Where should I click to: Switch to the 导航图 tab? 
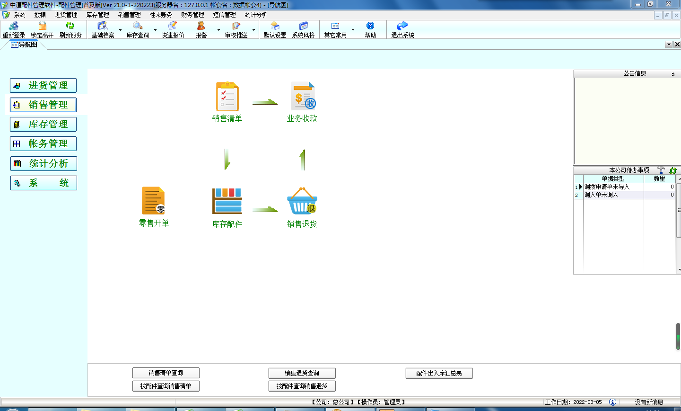[x=24, y=45]
